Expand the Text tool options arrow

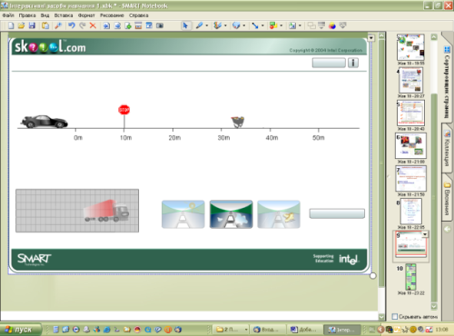[x=300, y=25]
